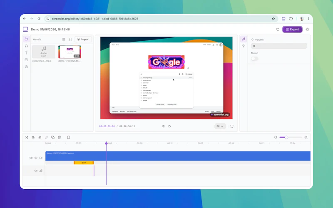This screenshot has height=208, width=333.
Task: Click the video track camera icon
Action: (x=41, y=158)
